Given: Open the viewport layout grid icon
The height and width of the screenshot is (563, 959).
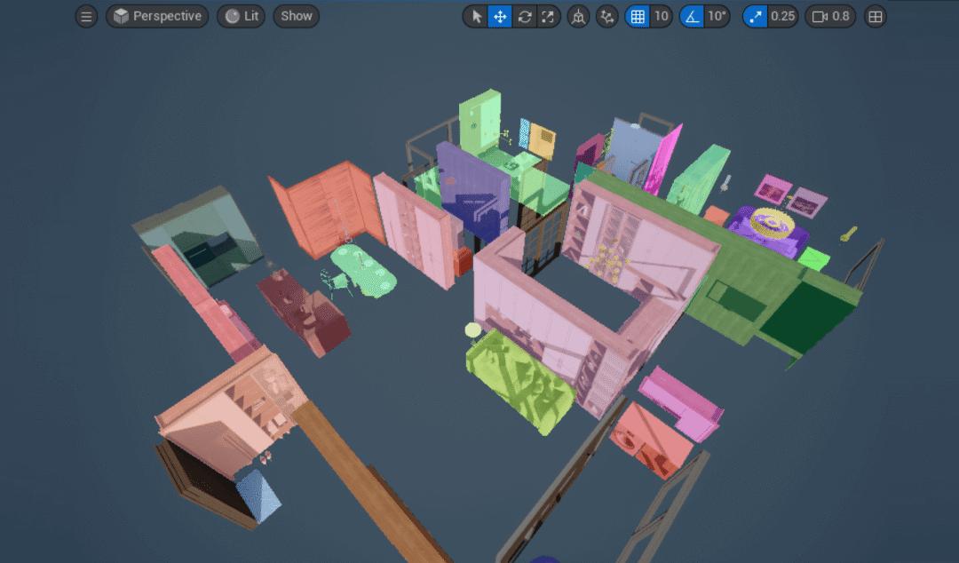Looking at the screenshot, I should 875,16.
